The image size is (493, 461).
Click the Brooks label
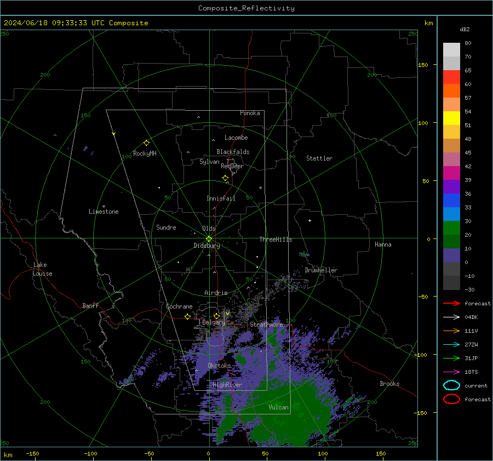click(389, 384)
